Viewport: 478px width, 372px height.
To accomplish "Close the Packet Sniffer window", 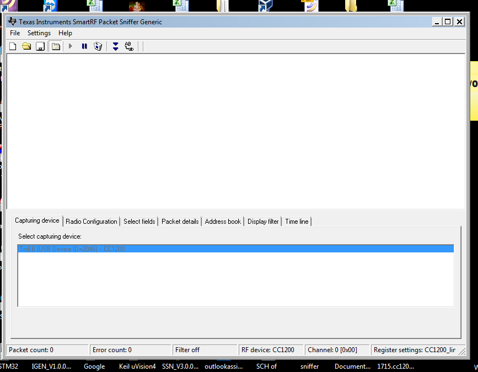I will pyautogui.click(x=459, y=21).
